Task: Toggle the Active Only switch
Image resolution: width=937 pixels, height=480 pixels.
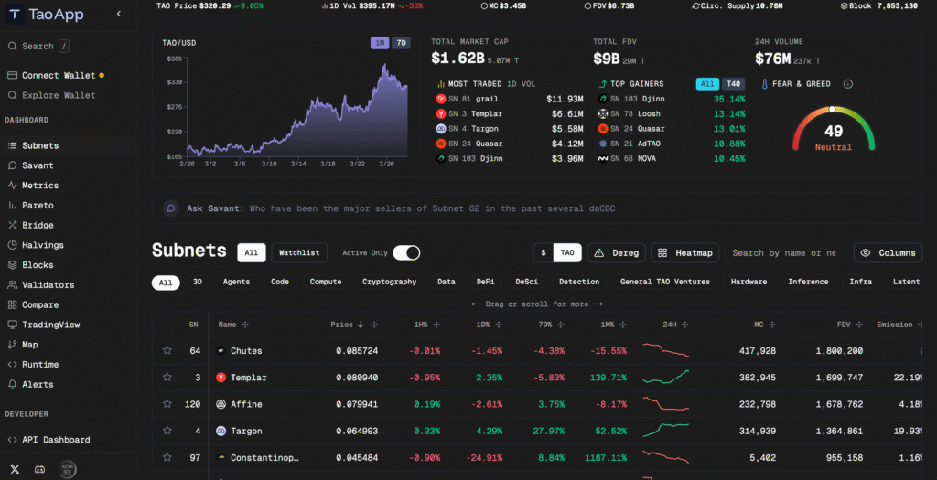Action: pos(406,252)
